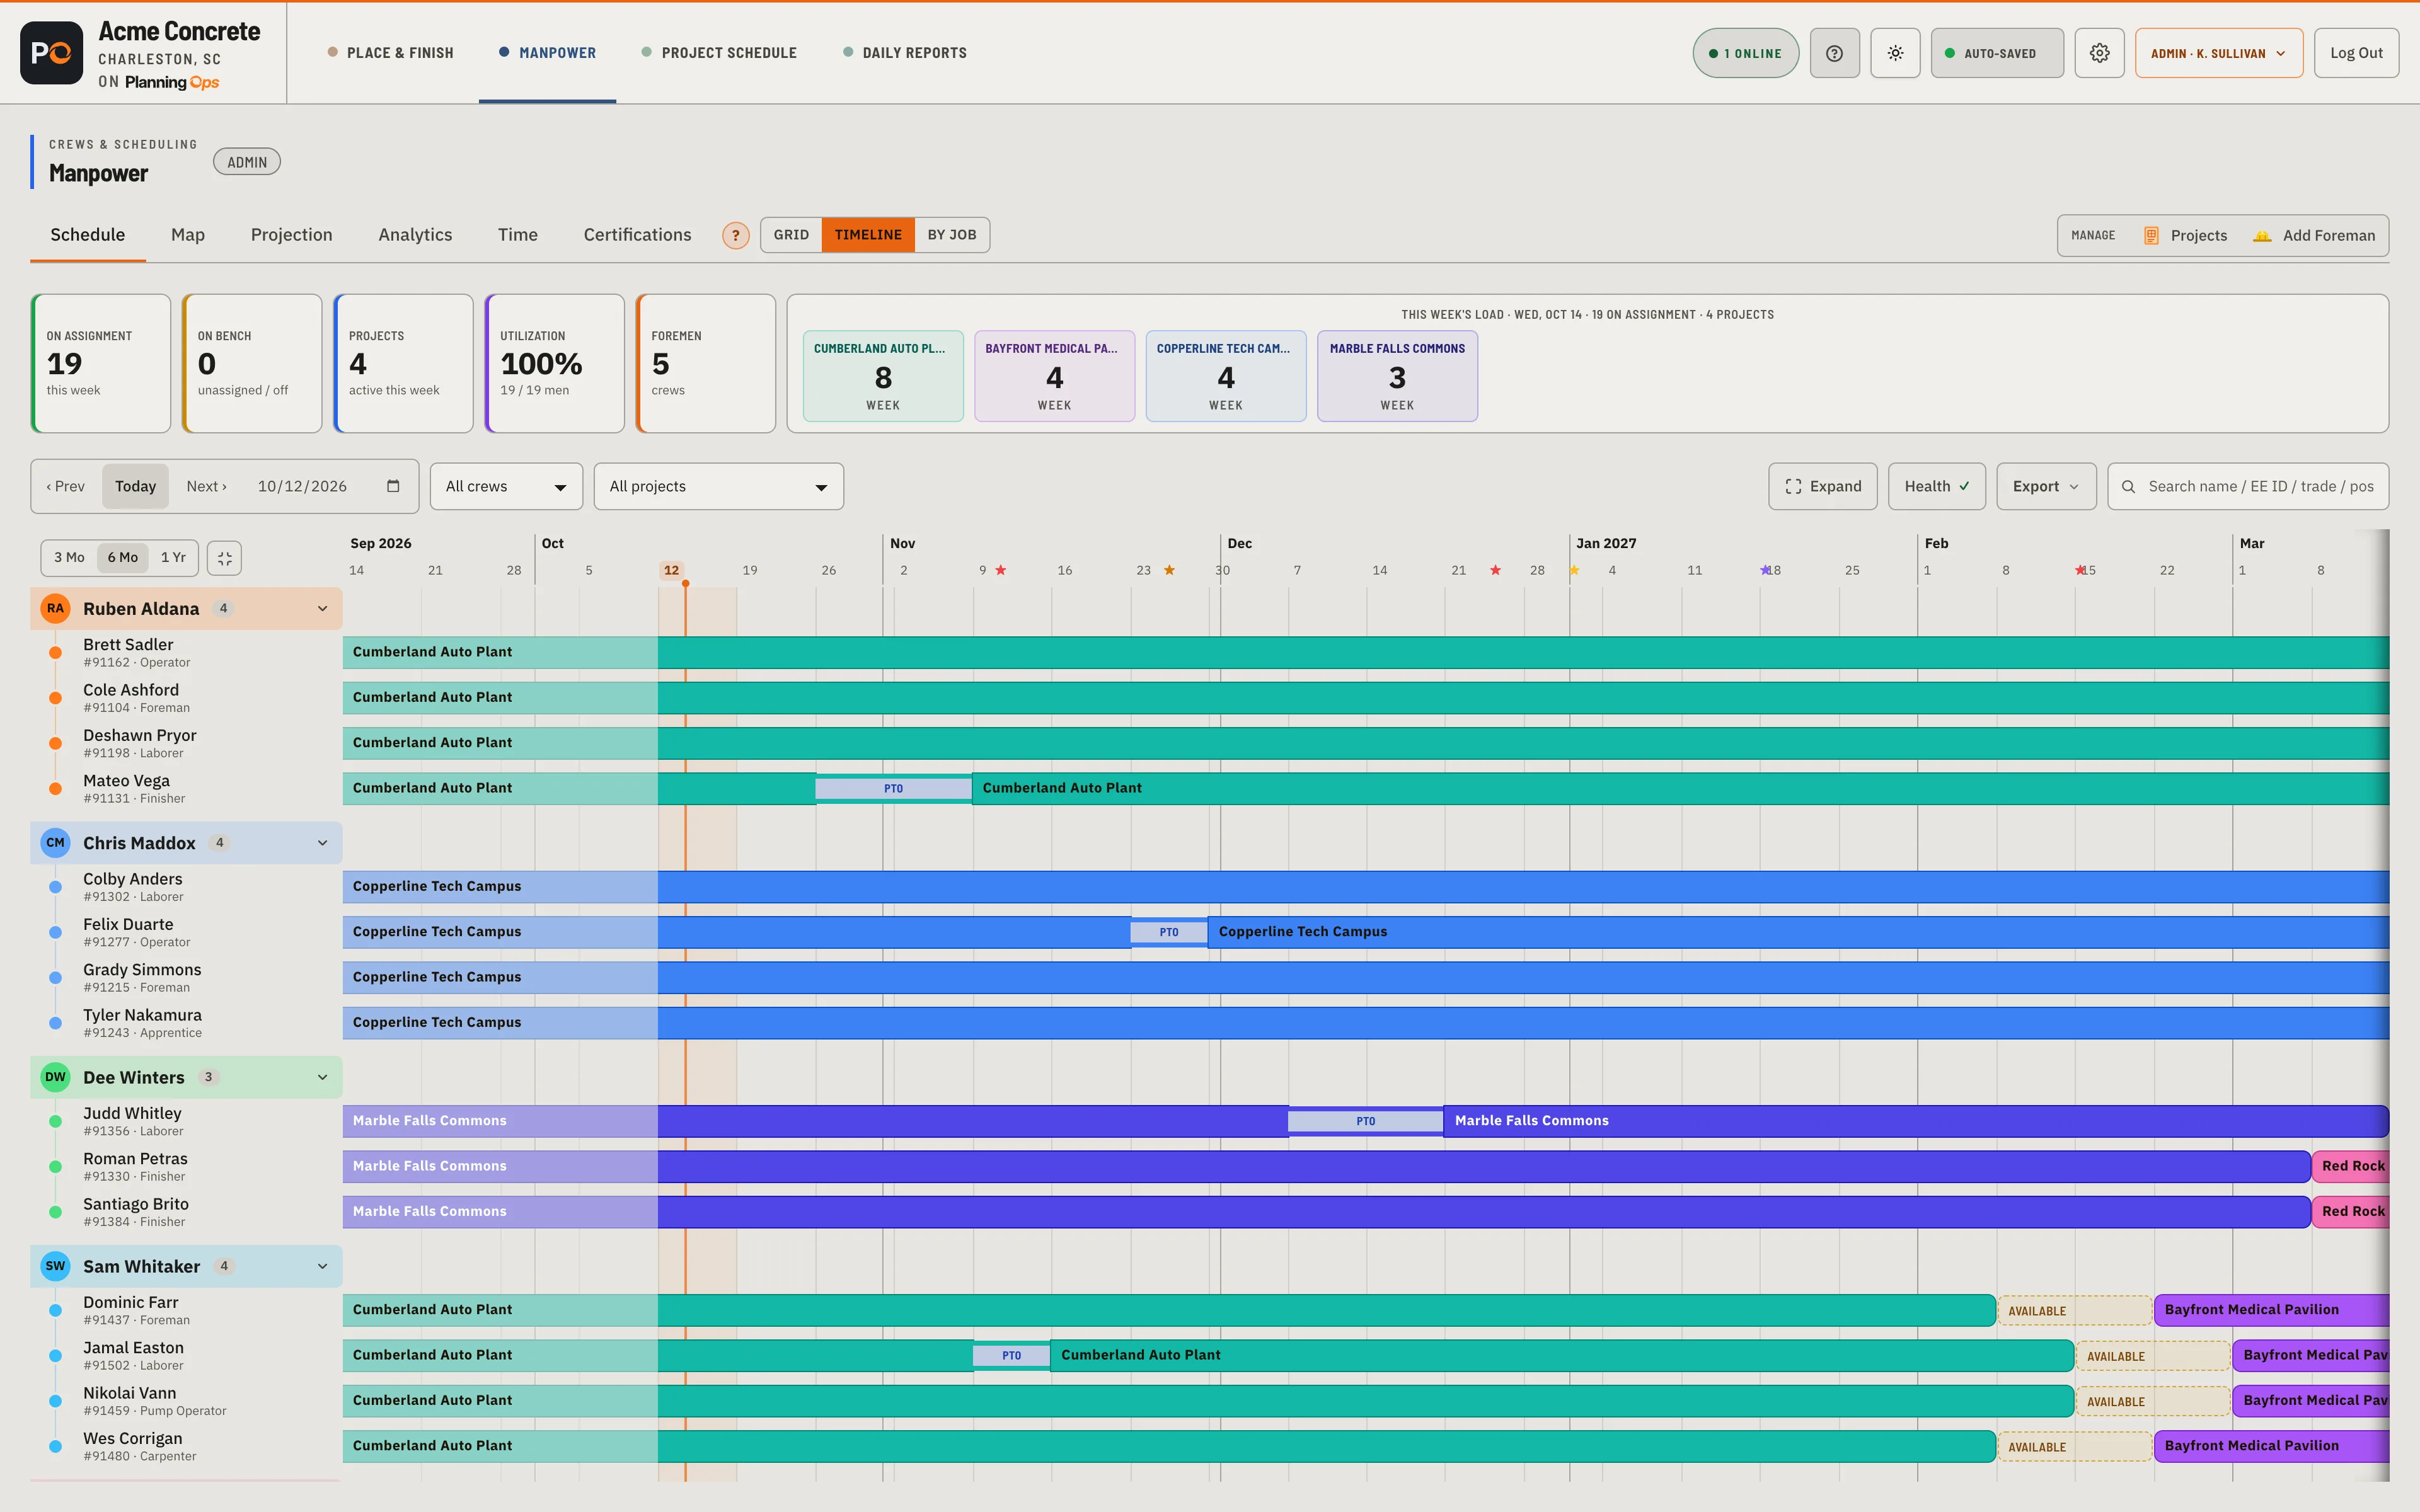The image size is (2420, 1512).
Task: Set timeline range to 3 Mo
Action: (69, 558)
